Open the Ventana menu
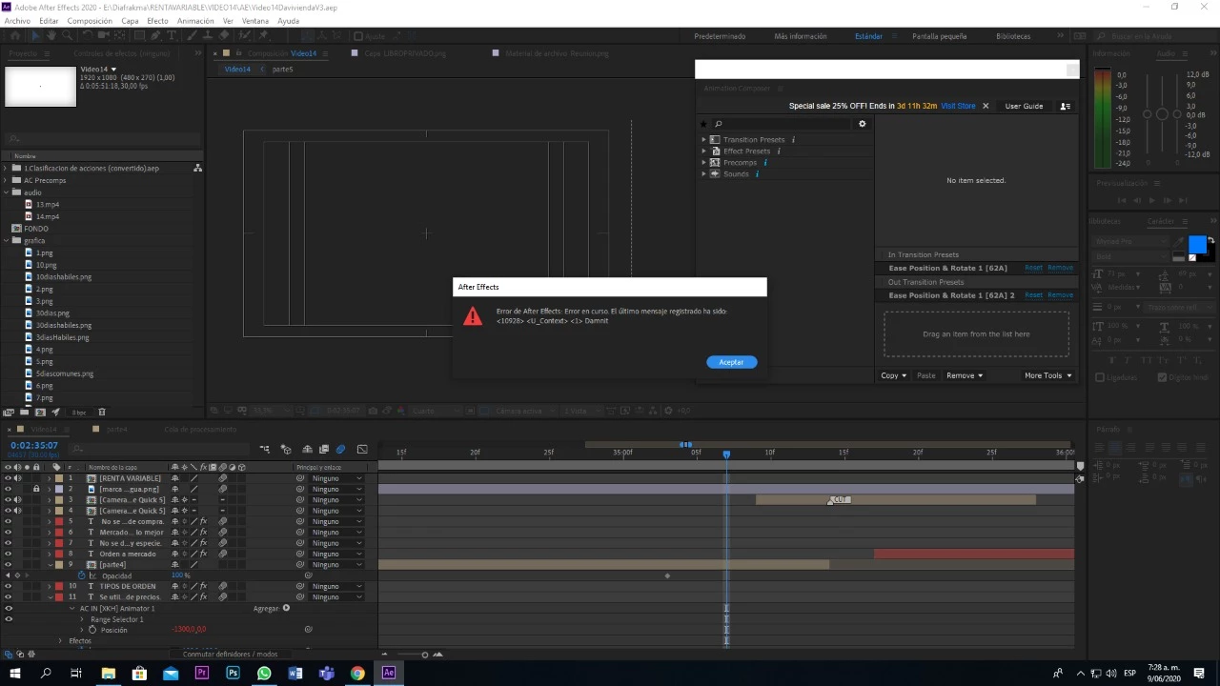The width and height of the screenshot is (1220, 686). point(255,21)
